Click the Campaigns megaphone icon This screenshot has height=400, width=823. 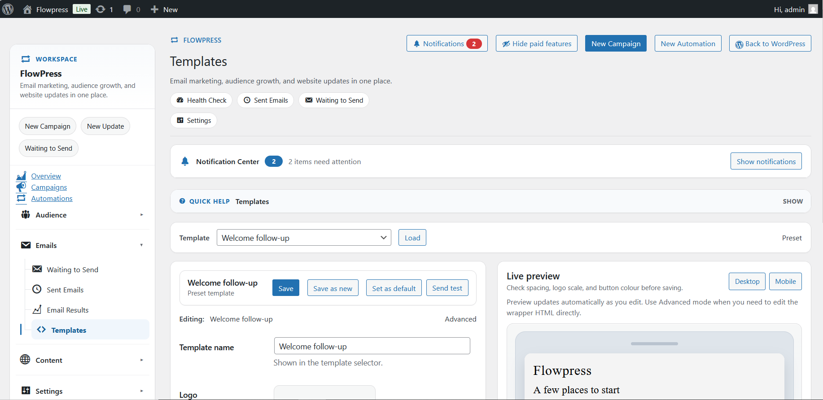click(21, 187)
